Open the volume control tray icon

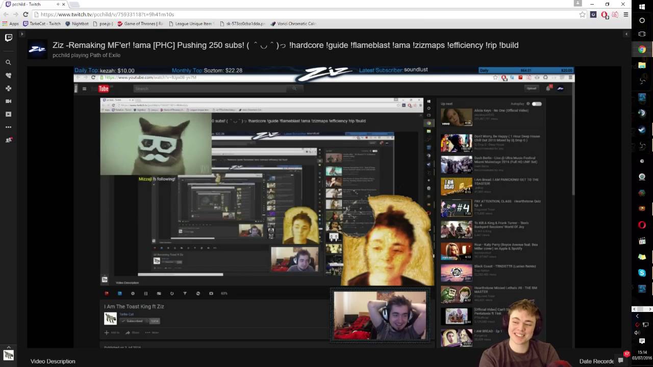[x=637, y=332]
